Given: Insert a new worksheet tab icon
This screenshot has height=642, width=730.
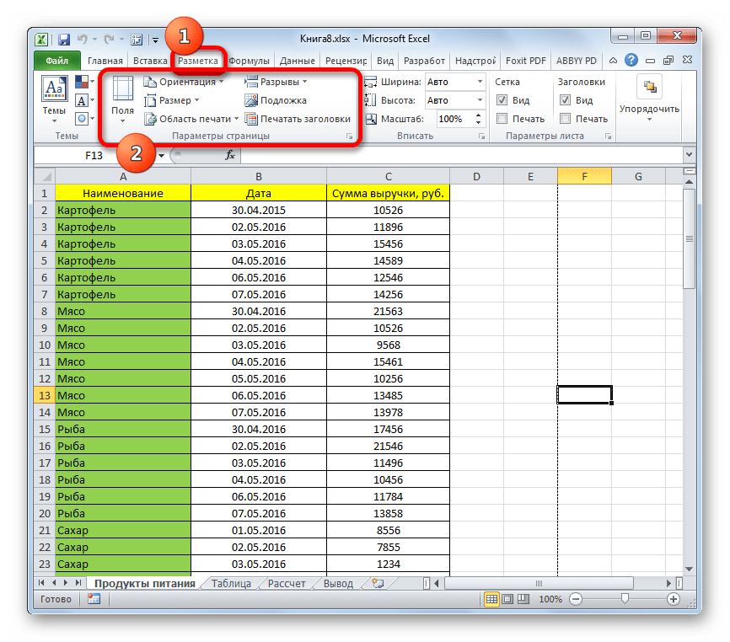Looking at the screenshot, I should pos(378,583).
